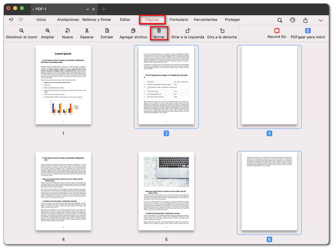Uncheck the page 6 selection badge
333x248 pixels.
[269, 239]
